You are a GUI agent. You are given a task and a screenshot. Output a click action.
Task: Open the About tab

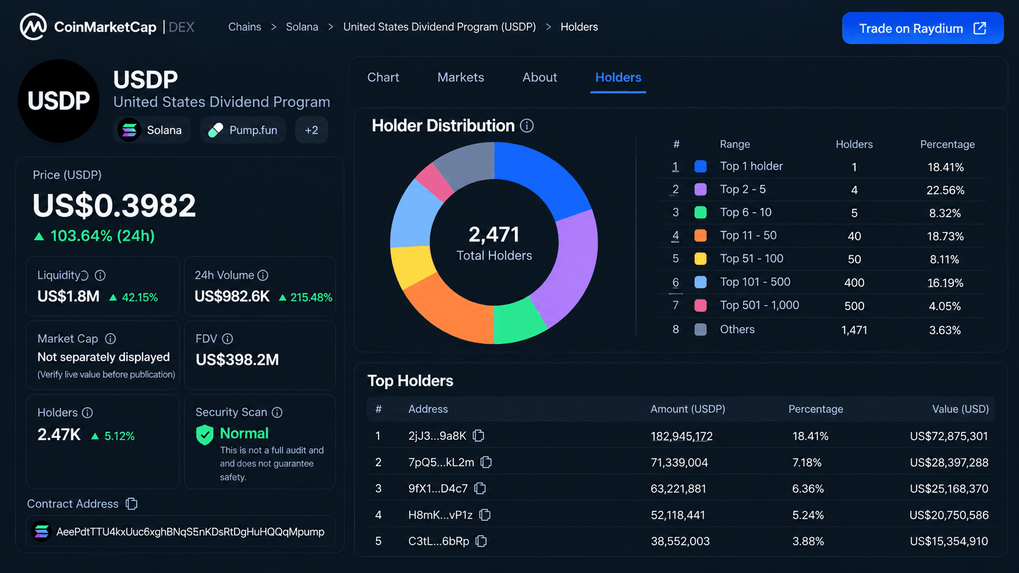coord(539,77)
